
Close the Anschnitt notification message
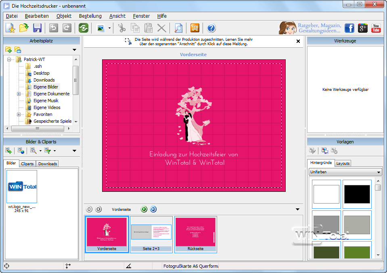298,41
